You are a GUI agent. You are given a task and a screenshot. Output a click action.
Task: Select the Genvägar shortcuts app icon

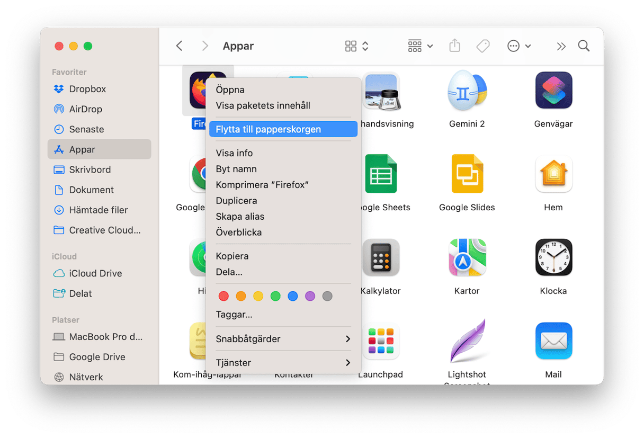coord(553,90)
